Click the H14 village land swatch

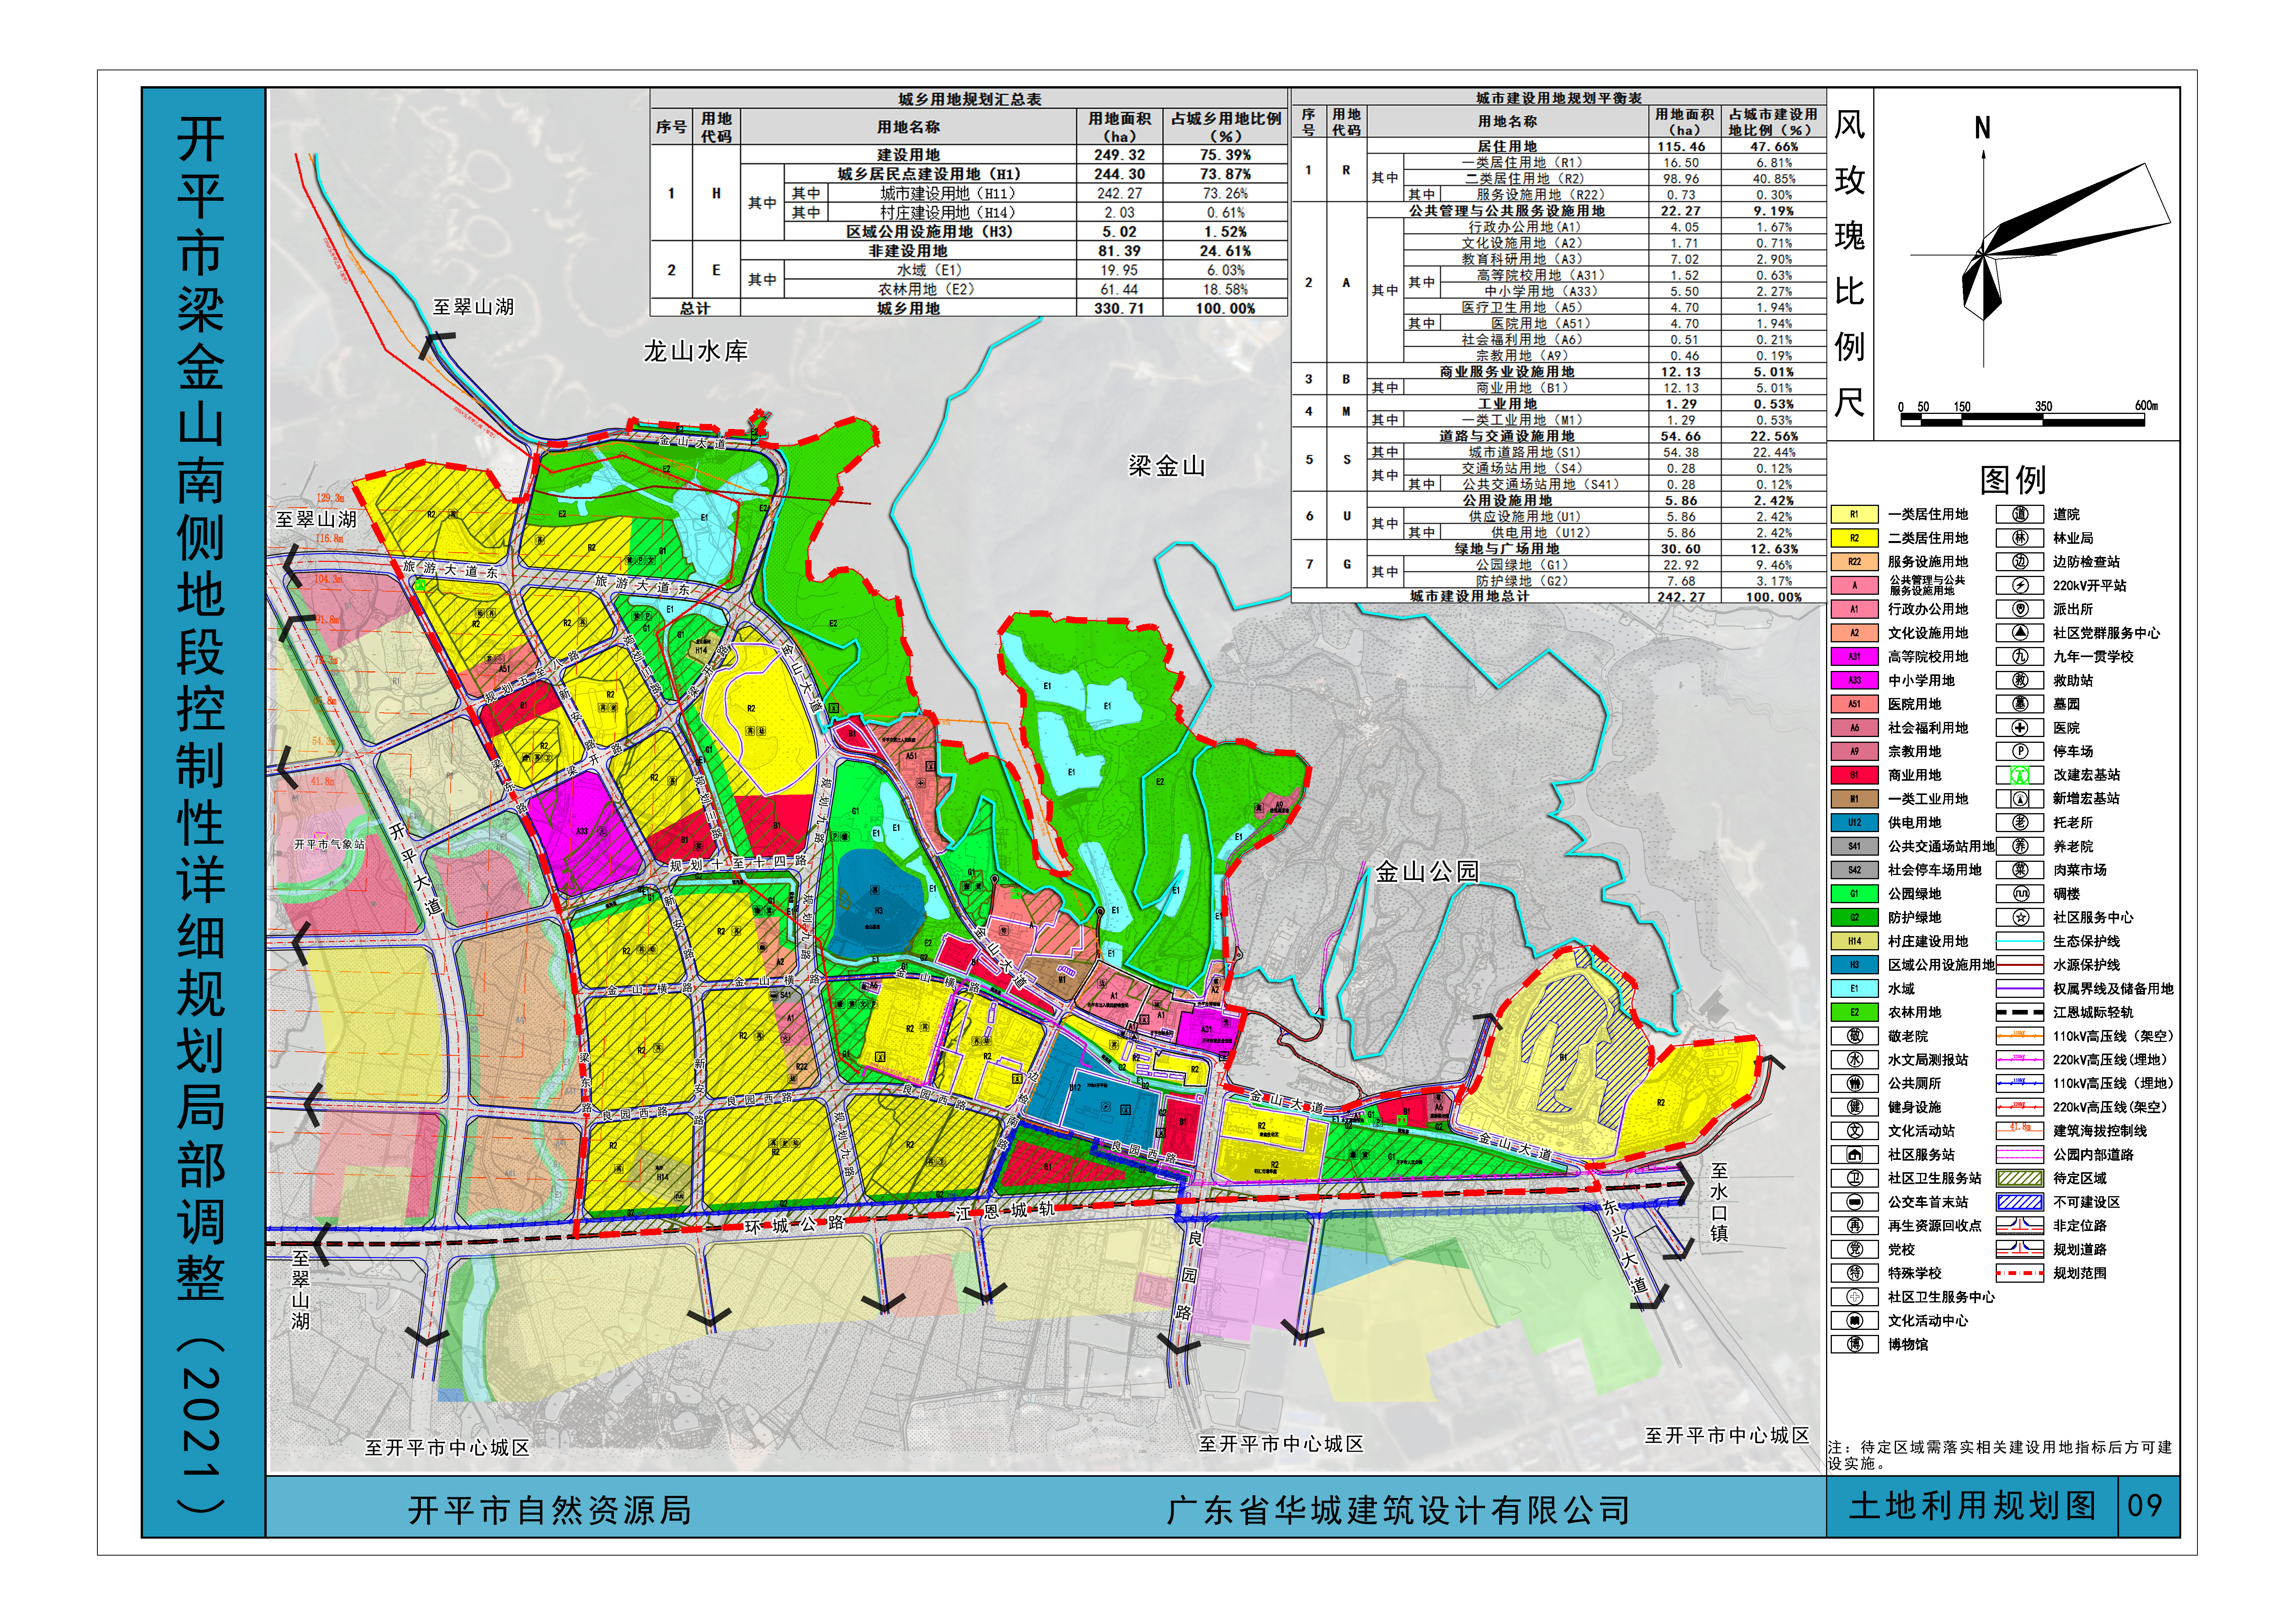tap(1855, 941)
